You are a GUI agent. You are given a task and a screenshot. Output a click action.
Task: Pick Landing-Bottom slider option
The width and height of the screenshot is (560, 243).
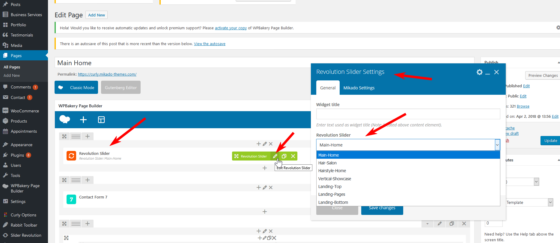click(x=408, y=202)
